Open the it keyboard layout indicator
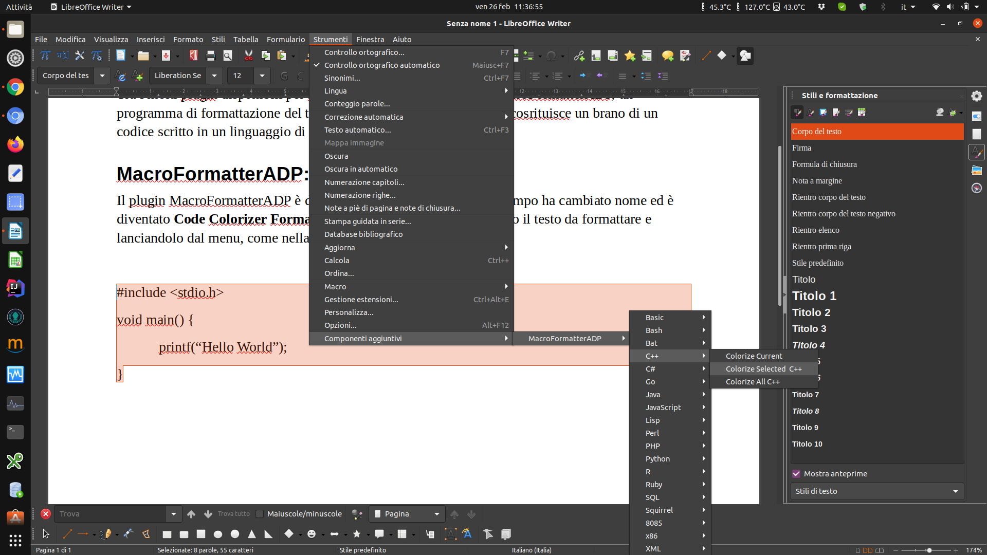The width and height of the screenshot is (987, 555). click(x=908, y=7)
